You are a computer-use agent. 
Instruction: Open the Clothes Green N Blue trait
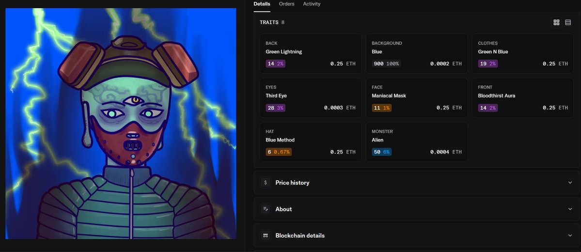[x=523, y=54]
